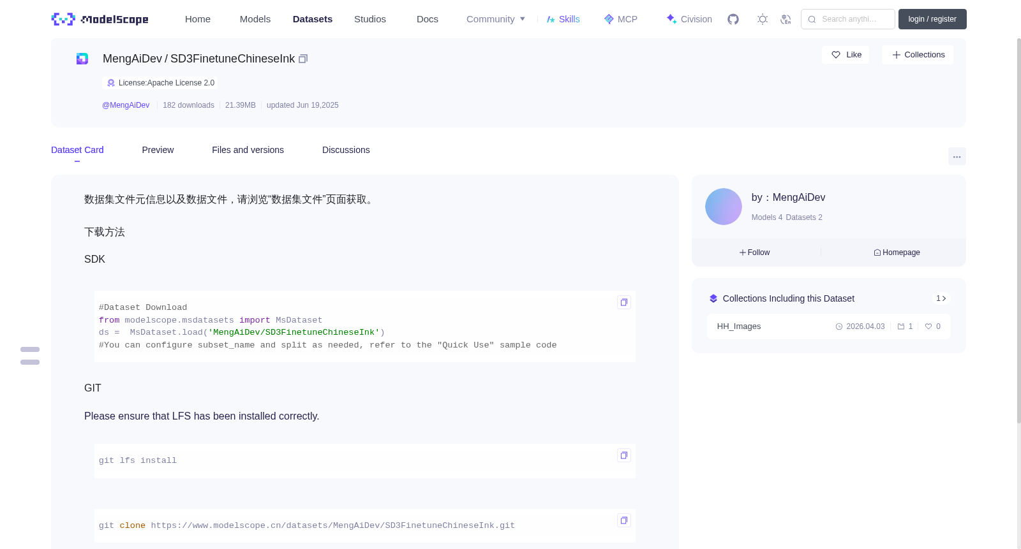Copy the SDK Dataset Download code
The image size is (1021, 549).
(x=624, y=302)
